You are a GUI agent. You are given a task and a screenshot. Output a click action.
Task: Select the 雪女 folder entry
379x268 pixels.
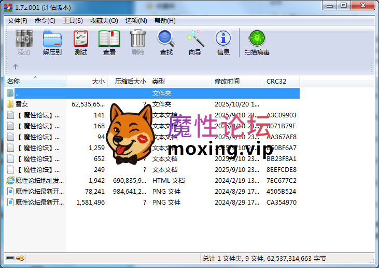coord(153,104)
